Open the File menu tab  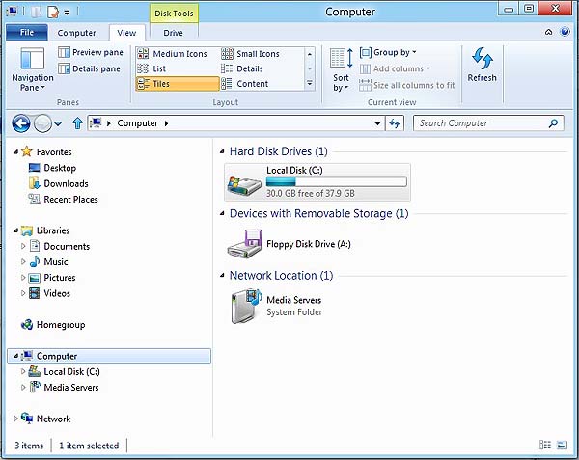(26, 33)
